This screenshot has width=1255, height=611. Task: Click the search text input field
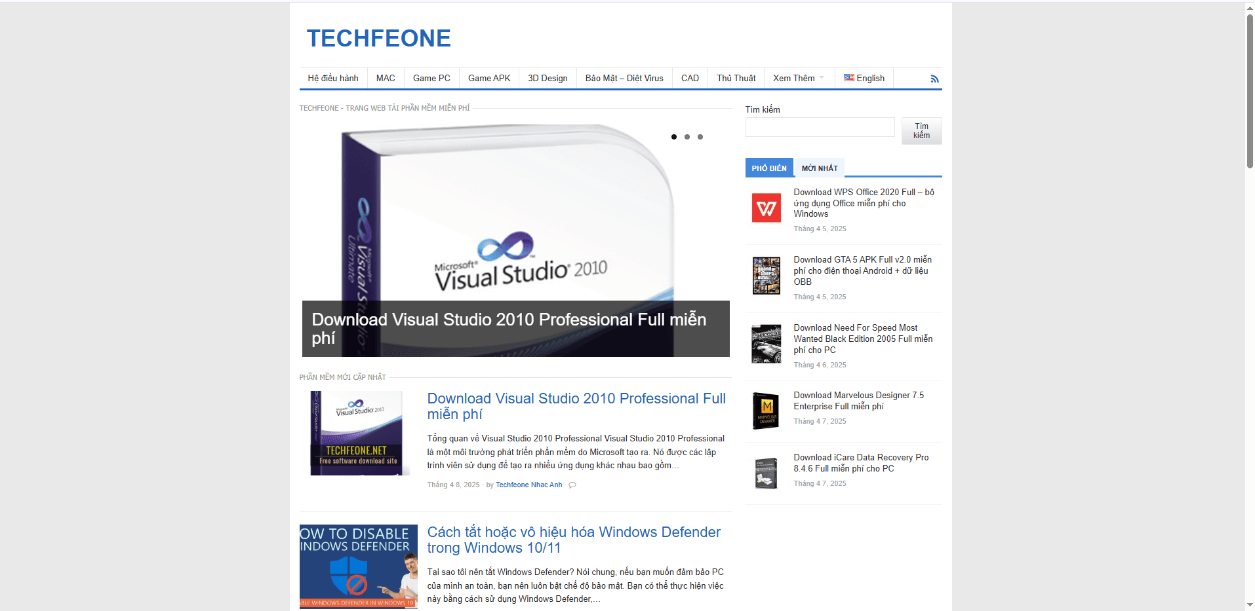point(820,127)
